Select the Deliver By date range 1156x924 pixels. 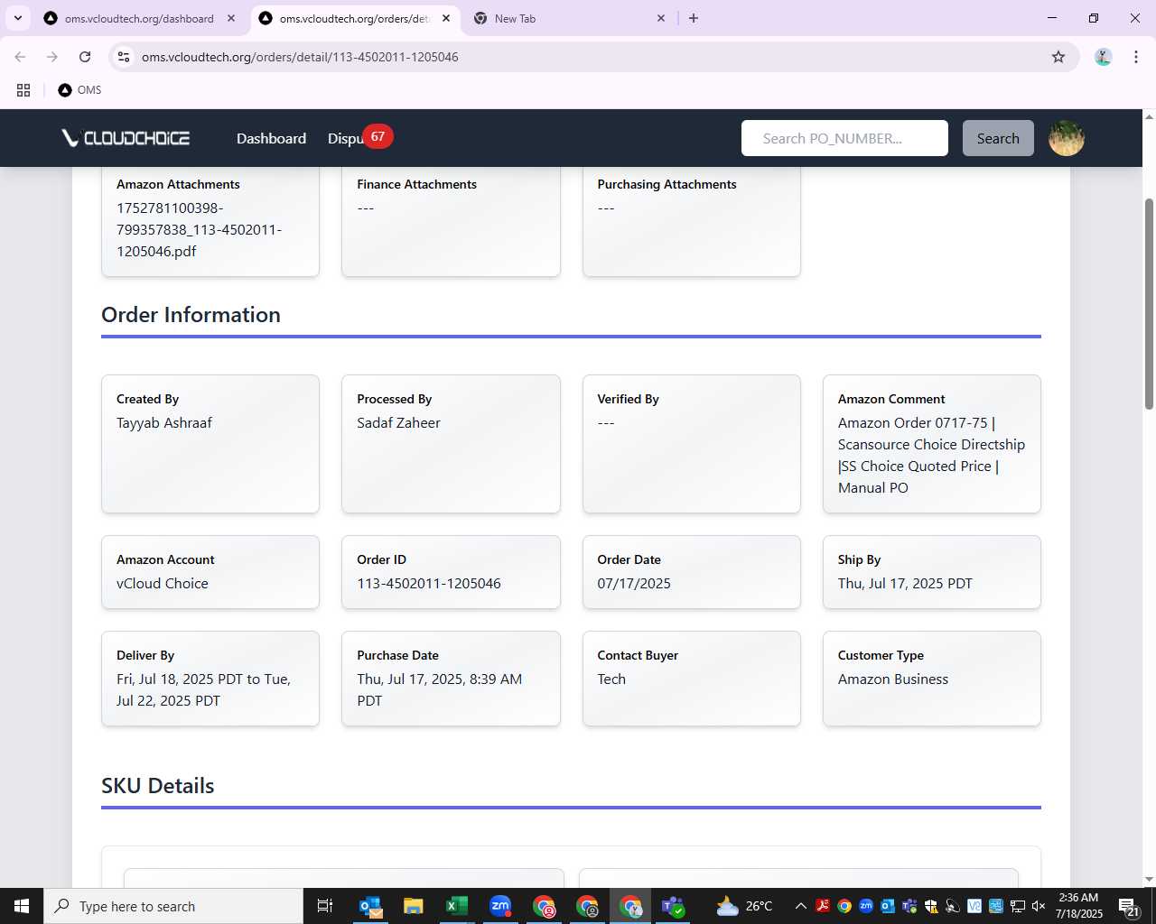[203, 689]
